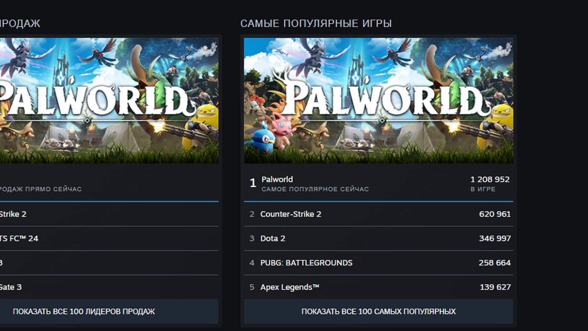Open the Dota 2 row
This screenshot has width=588, height=331.
point(379,238)
